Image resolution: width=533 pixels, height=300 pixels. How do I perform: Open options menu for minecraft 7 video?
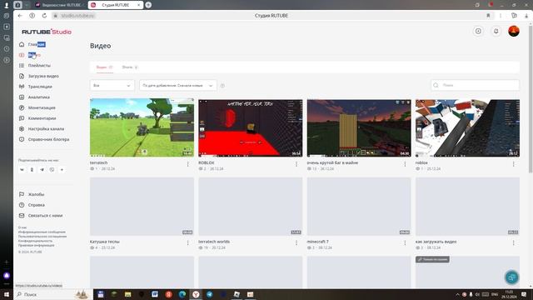(405, 242)
